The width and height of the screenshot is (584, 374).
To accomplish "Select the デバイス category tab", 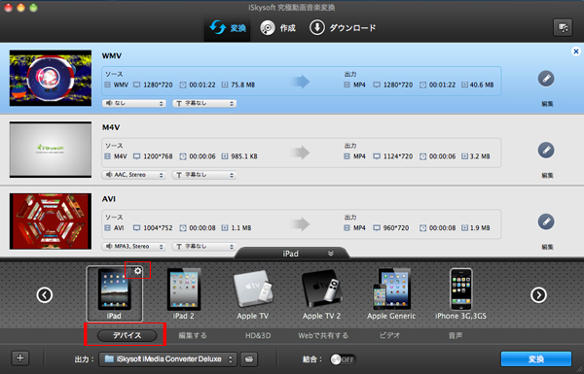I will click(127, 335).
